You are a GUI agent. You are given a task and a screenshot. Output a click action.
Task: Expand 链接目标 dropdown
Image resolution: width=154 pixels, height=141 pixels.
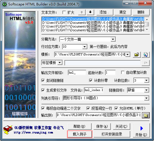[x=147, y=90]
